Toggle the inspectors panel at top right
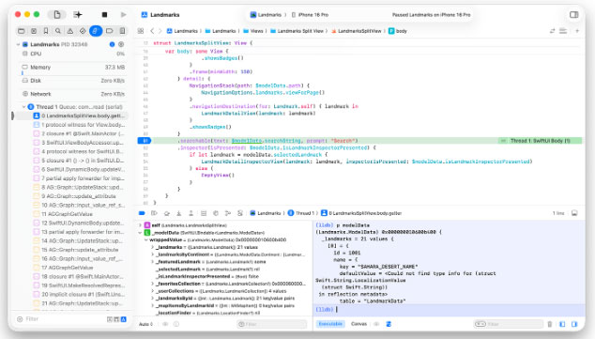 tap(573, 14)
